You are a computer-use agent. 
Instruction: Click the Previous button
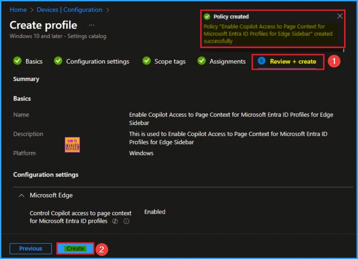[30, 248]
